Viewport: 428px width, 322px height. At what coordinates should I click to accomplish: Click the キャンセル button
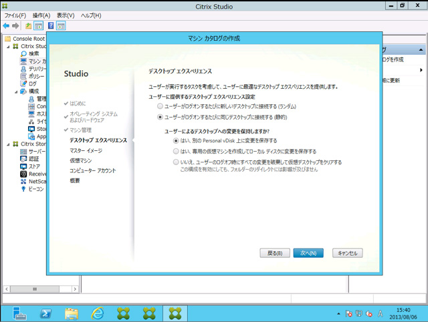tap(348, 253)
